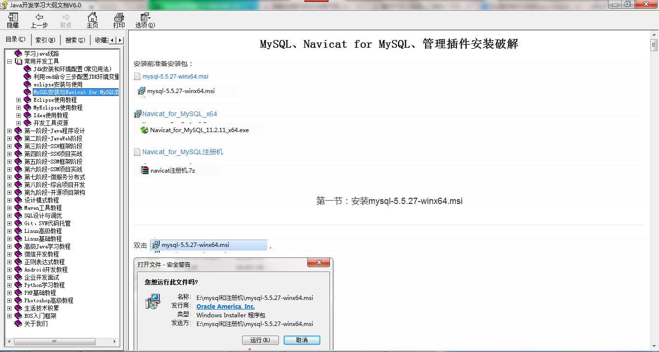Select Git、SVN代码托管 in tree
This screenshot has width=659, height=352.
coord(47,223)
